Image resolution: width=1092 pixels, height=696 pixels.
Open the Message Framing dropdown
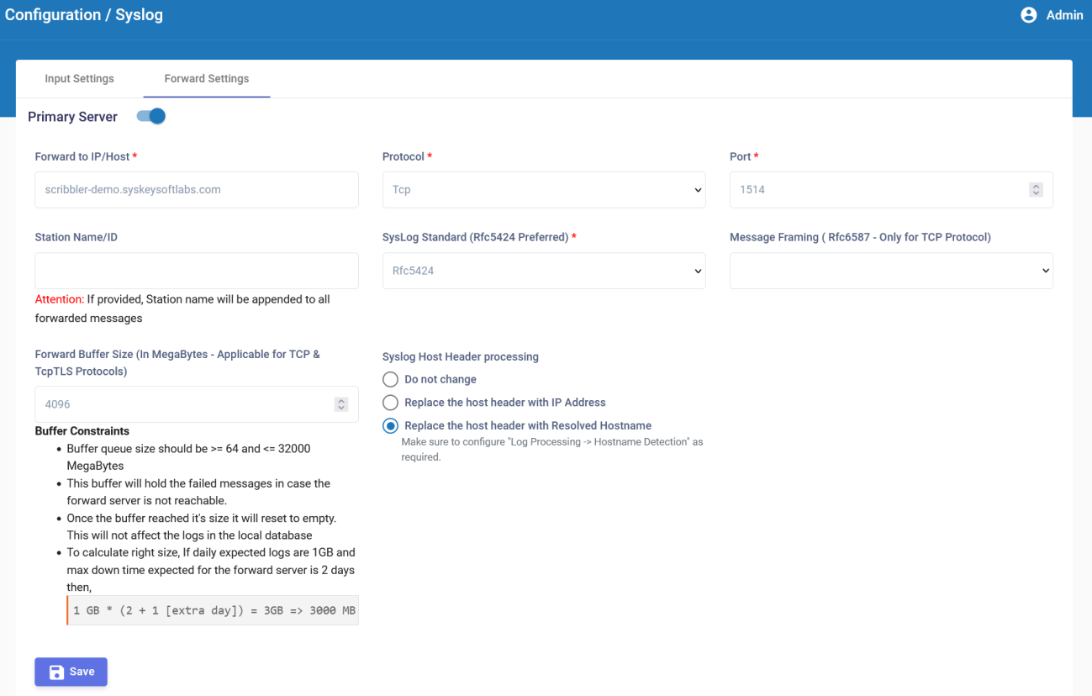pos(890,272)
